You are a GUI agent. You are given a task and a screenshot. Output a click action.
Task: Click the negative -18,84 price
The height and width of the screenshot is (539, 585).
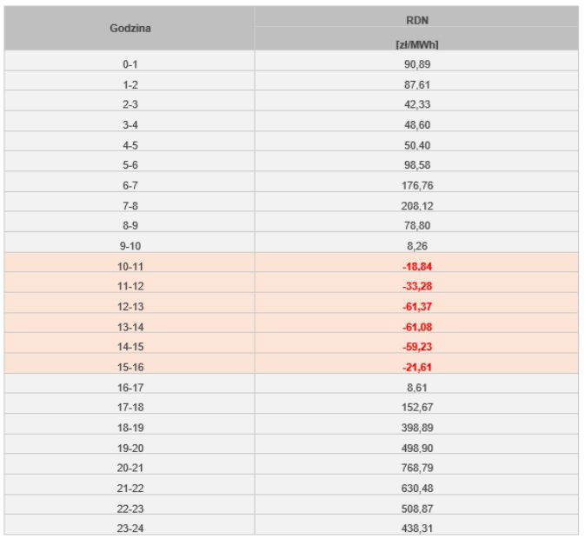417,266
